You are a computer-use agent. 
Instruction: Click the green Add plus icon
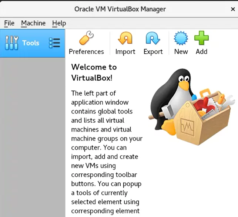pyautogui.click(x=201, y=38)
